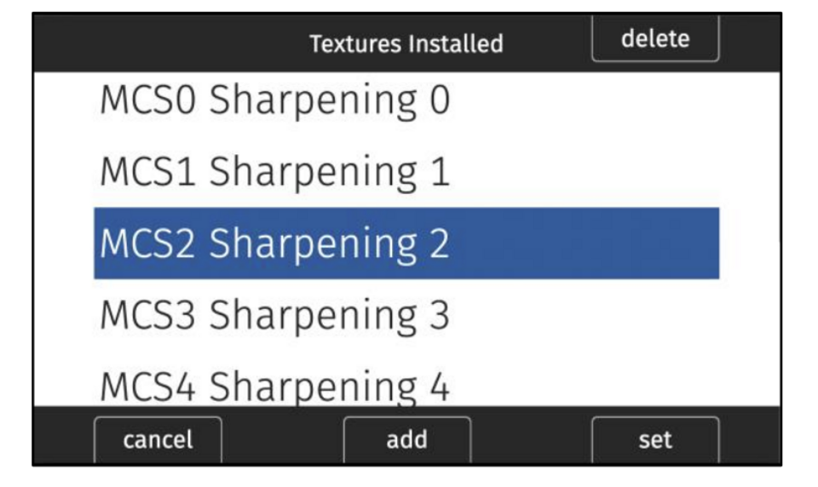Select MCS3 Sharpening 3 texture
Viewport: 818px width, 487px height.
pos(274,315)
